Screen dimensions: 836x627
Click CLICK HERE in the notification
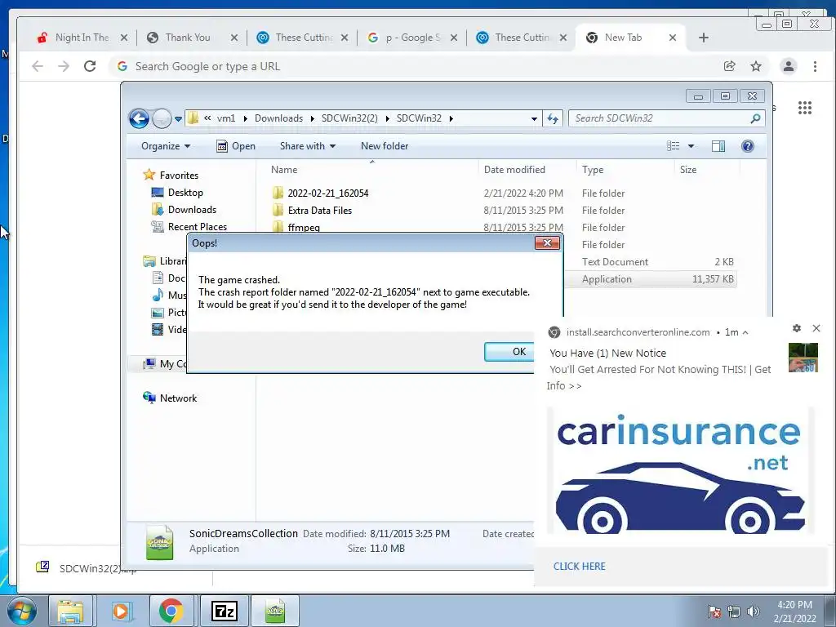coord(579,567)
